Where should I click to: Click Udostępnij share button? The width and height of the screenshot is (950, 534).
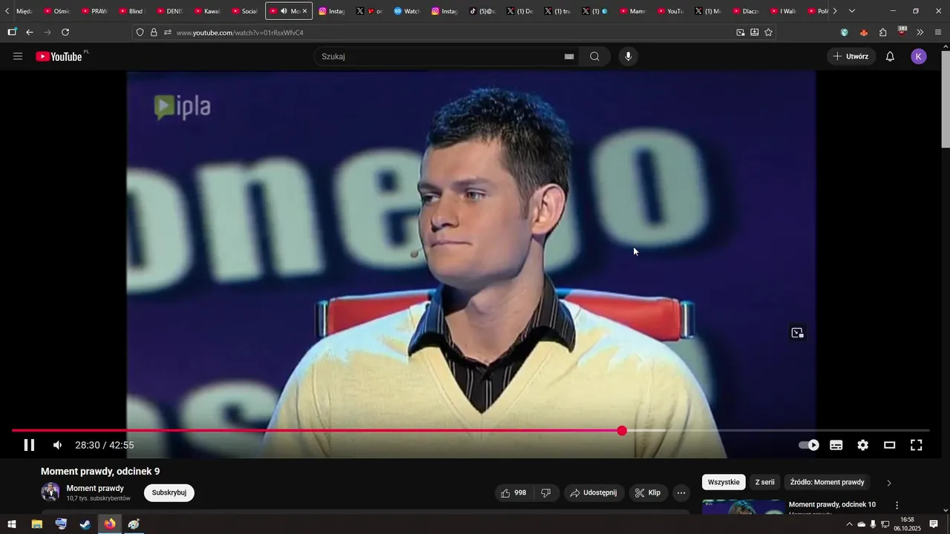[594, 492]
